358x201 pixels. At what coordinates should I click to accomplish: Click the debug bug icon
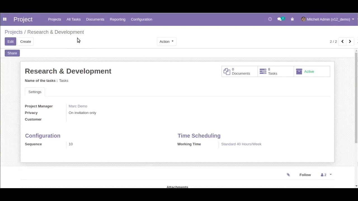click(x=292, y=19)
